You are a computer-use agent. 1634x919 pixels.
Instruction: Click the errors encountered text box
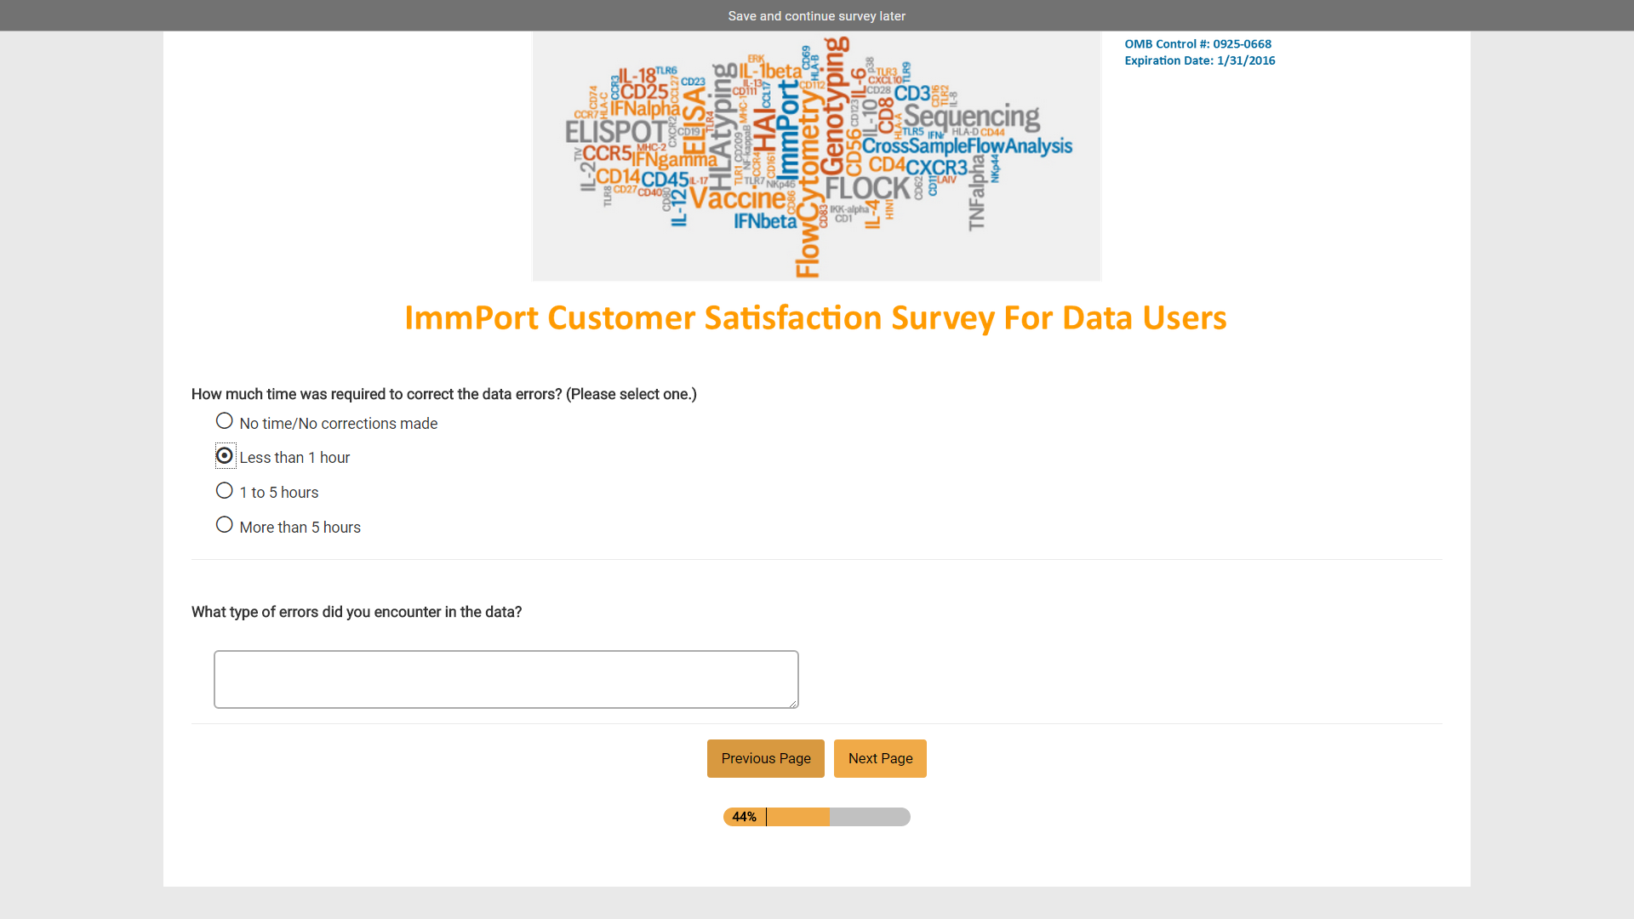pos(506,679)
